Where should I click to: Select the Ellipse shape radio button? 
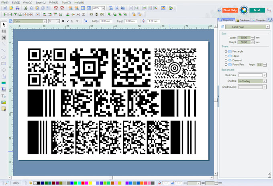click(226, 56)
